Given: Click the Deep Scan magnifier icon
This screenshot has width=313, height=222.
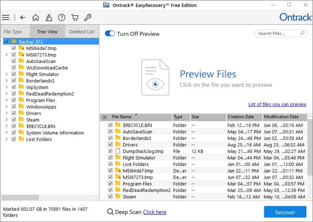Looking at the screenshot, I should click(x=110, y=212).
